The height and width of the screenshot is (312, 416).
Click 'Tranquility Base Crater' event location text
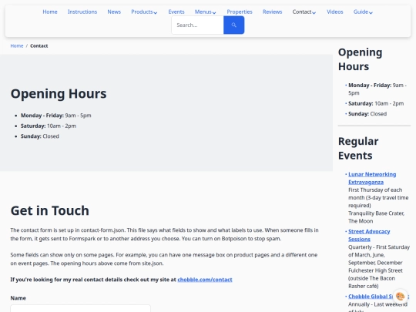(376, 213)
